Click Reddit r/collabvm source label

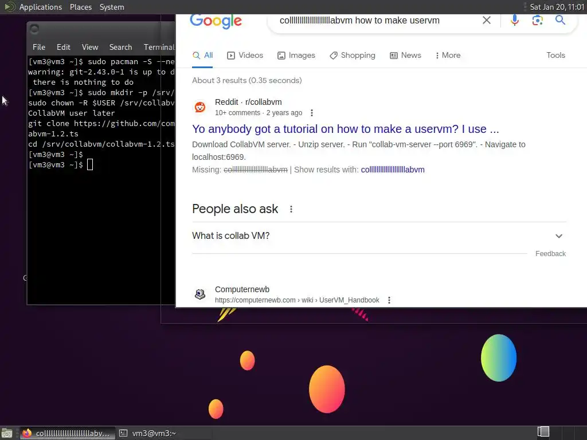click(x=248, y=102)
